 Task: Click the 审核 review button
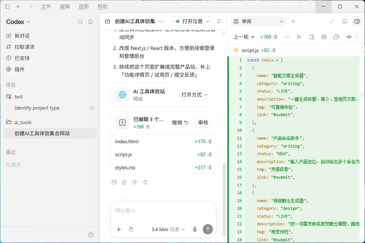pyautogui.click(x=203, y=123)
